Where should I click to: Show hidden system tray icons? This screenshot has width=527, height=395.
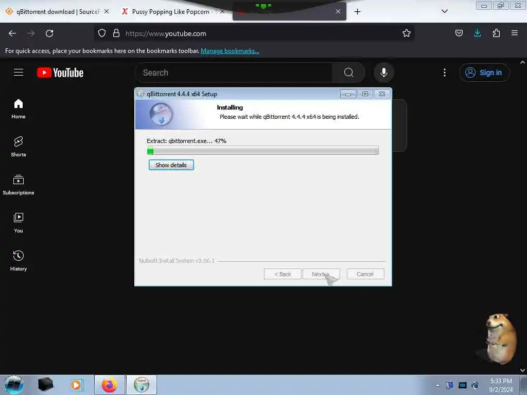[x=437, y=385]
